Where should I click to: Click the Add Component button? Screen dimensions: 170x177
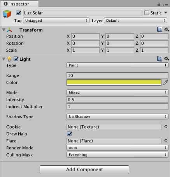pos(84,170)
